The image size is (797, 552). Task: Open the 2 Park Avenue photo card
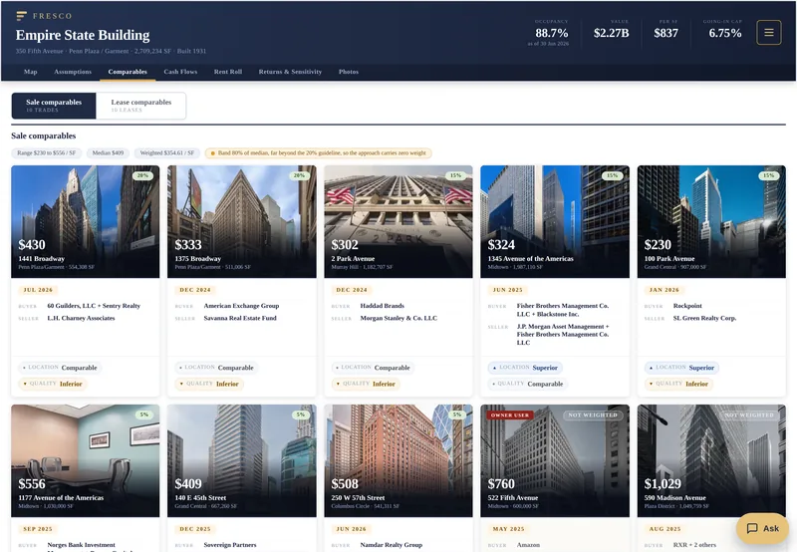point(398,221)
